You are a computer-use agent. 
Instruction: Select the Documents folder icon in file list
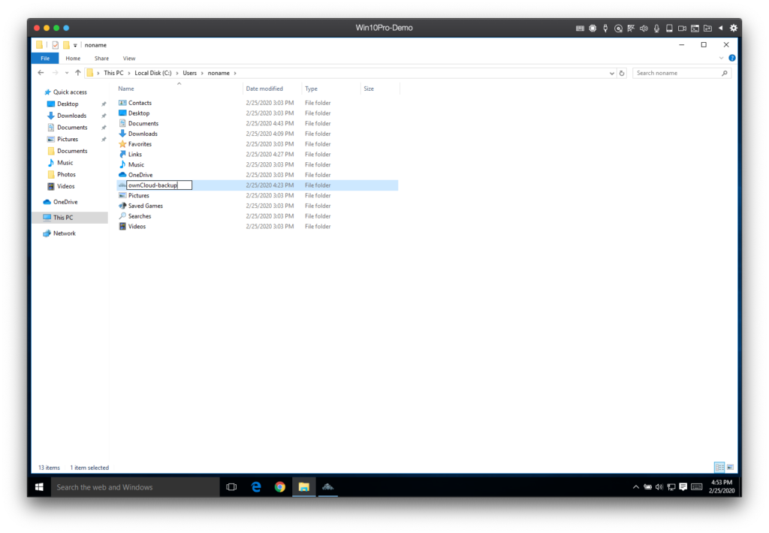click(x=122, y=124)
